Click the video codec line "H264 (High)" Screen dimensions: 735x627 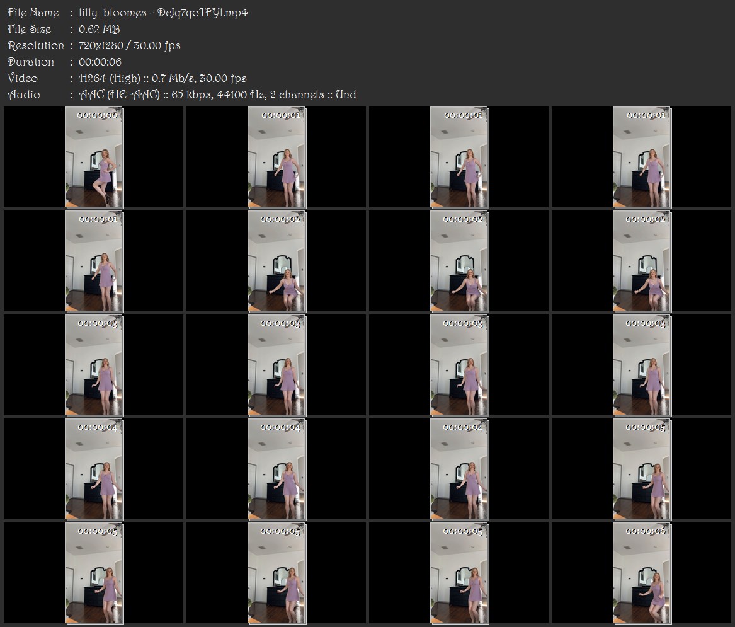point(110,78)
